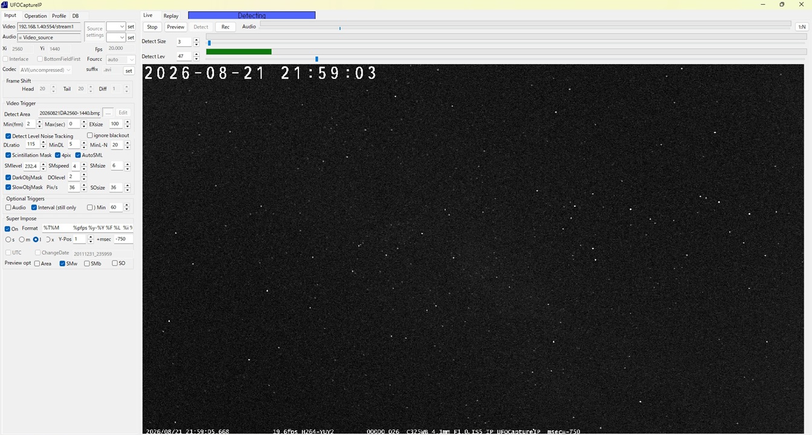Increase SMspeed value with up arrow
This screenshot has height=435, width=812.
pos(83,164)
